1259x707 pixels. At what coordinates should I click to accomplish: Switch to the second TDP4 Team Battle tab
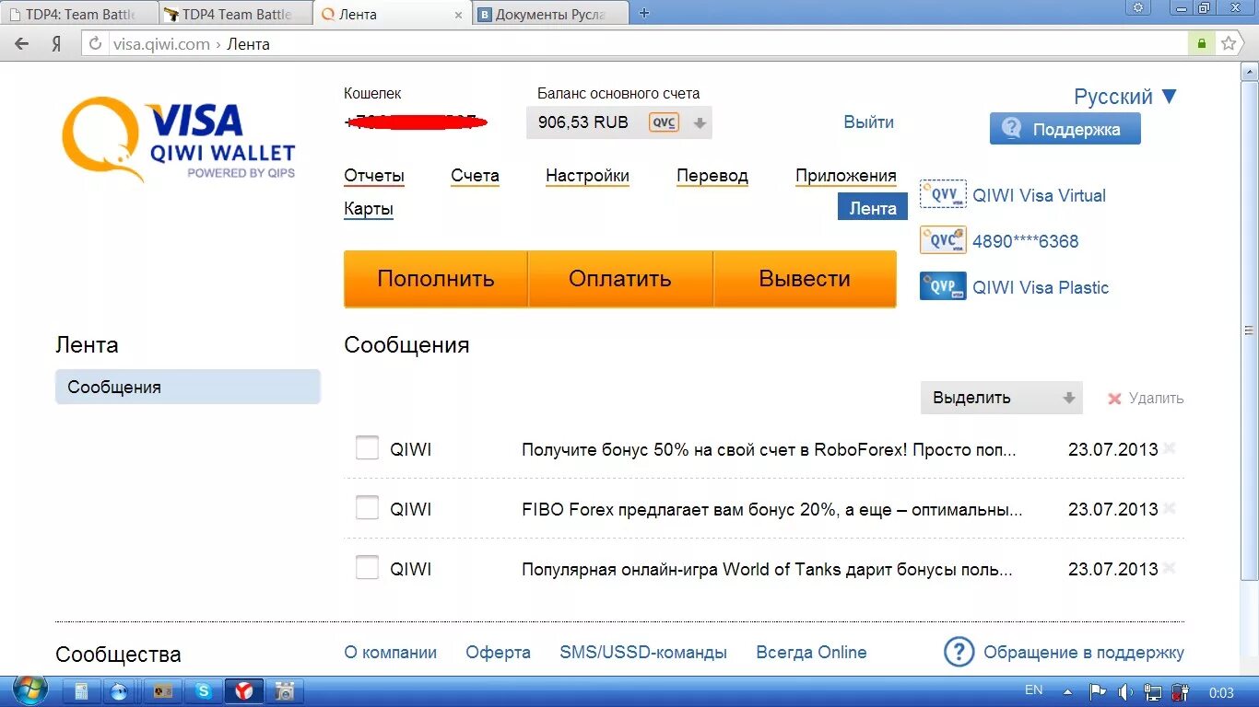pos(235,14)
